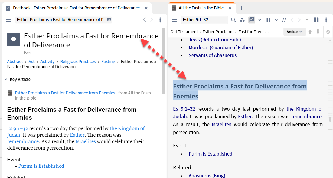This screenshot has width=333, height=178.
Task: Click the Factbook panel vertical scrollbar thumb
Action: (163, 61)
